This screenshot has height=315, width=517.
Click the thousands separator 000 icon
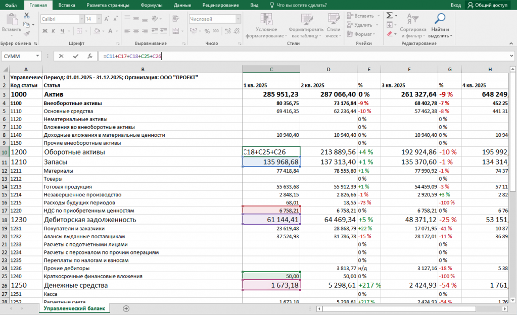216,31
